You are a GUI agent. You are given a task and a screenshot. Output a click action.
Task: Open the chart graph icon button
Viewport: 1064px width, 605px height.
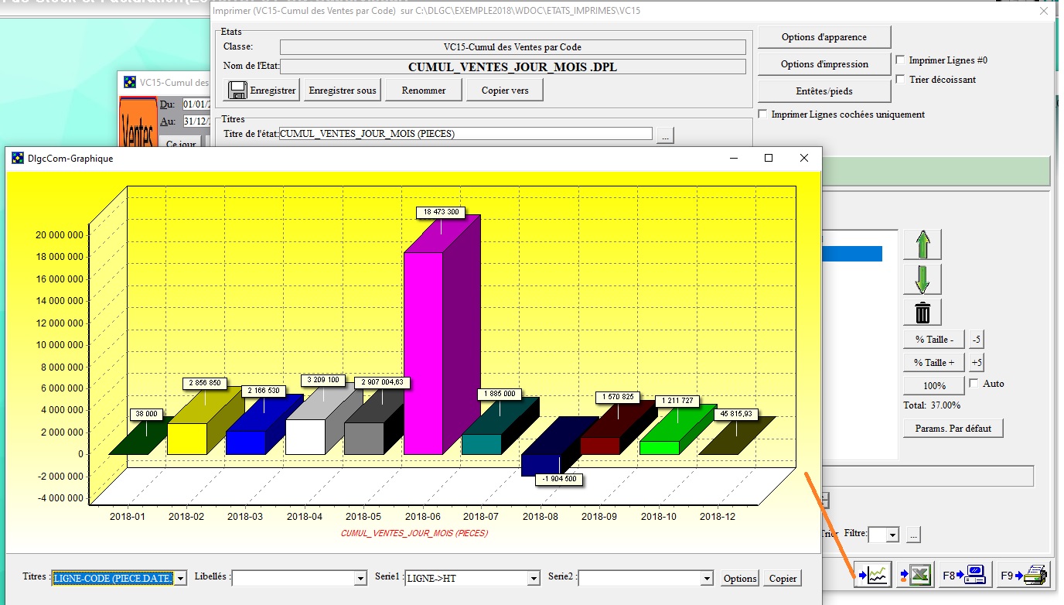(x=875, y=576)
